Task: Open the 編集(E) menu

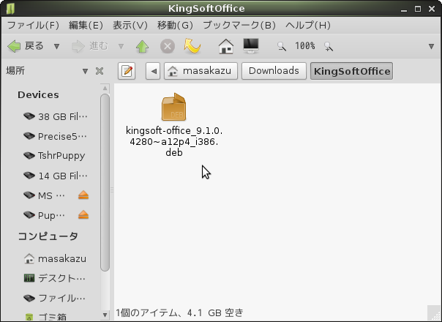Action: 86,26
